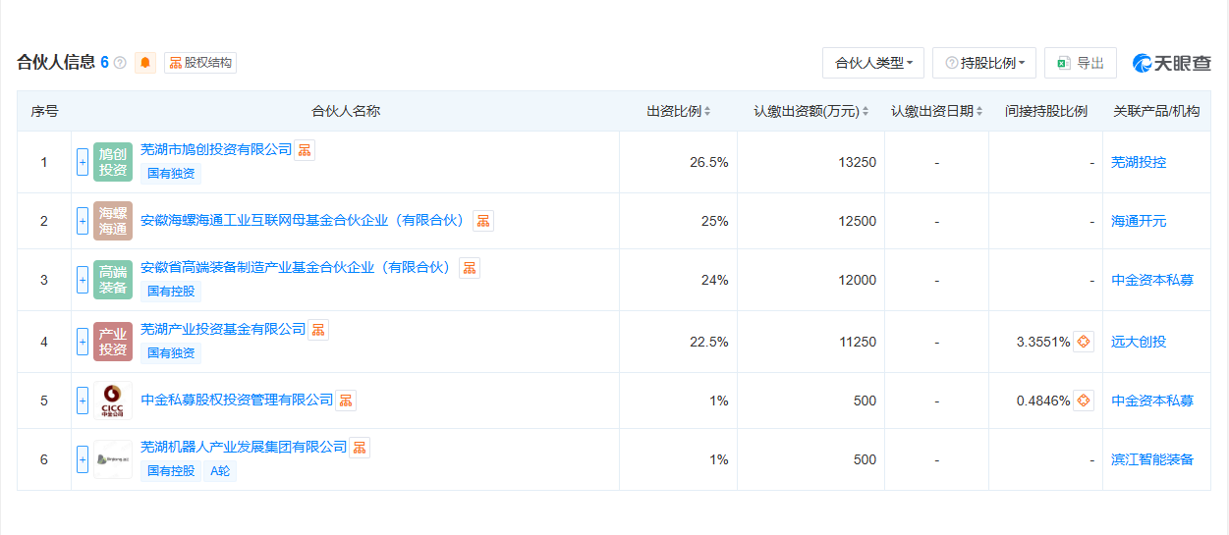Sort by 认缴出资额(万元) column header
1229x535 pixels.
(x=810, y=111)
